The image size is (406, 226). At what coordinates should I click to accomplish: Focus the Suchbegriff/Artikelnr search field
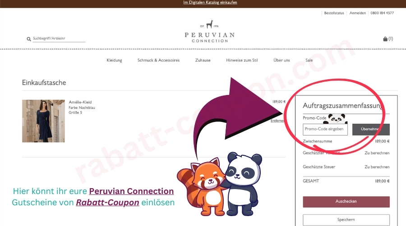click(x=59, y=38)
